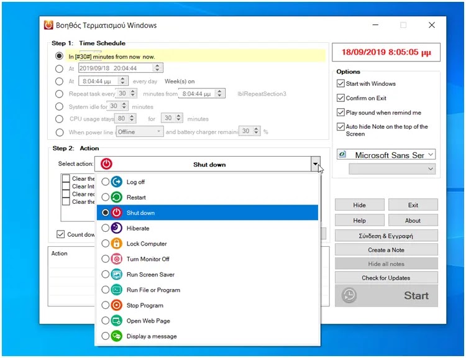
Task: Click the Action column header
Action: coord(60,254)
